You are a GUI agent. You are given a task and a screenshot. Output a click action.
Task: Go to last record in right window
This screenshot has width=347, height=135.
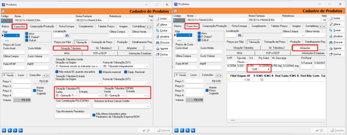pyautogui.click(x=193, y=130)
